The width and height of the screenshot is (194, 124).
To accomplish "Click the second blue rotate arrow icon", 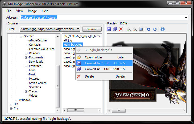I will coord(155,29).
